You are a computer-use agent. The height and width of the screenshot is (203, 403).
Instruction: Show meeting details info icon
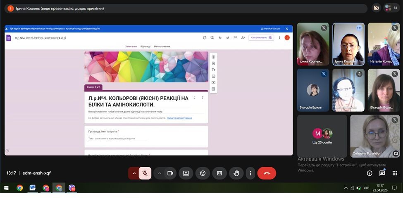[x=370, y=173]
